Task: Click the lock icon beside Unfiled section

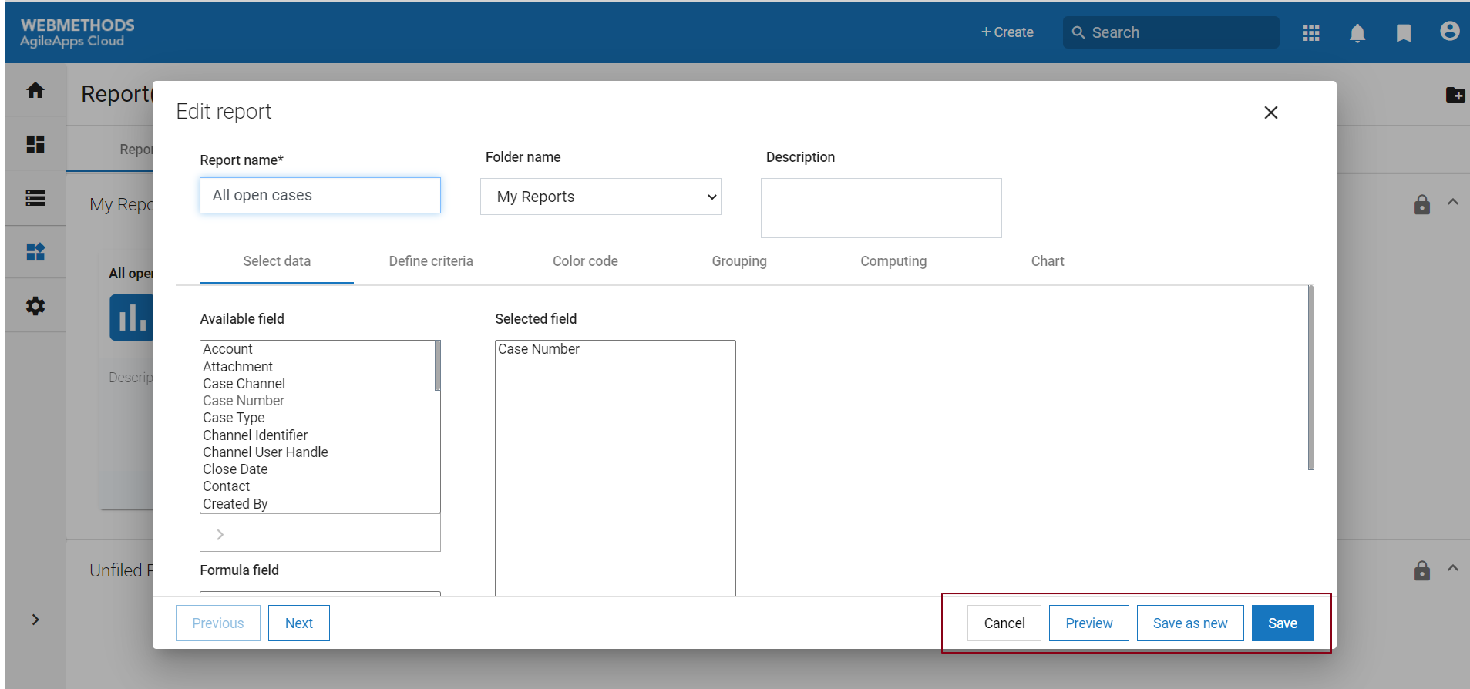Action: (1422, 570)
